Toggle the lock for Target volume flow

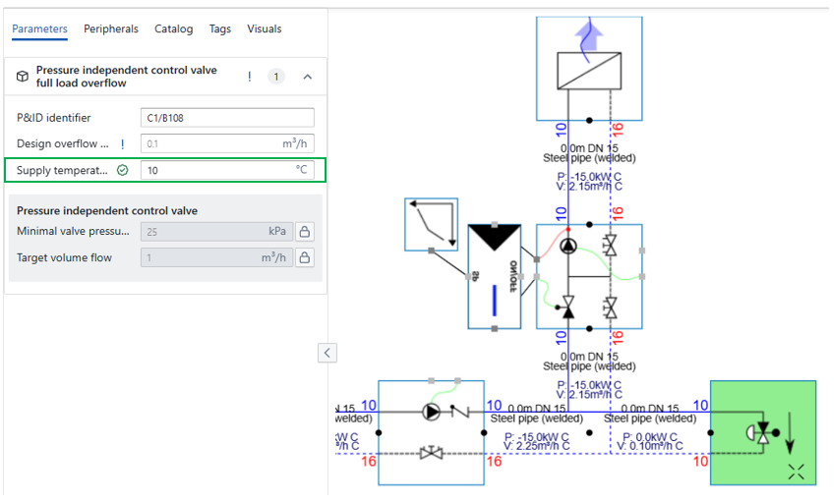click(305, 257)
